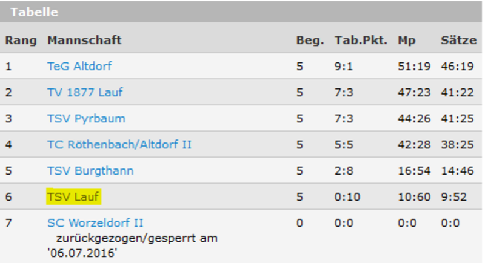Click the Sätze column header
Screen dimensions: 485x263
(457, 41)
